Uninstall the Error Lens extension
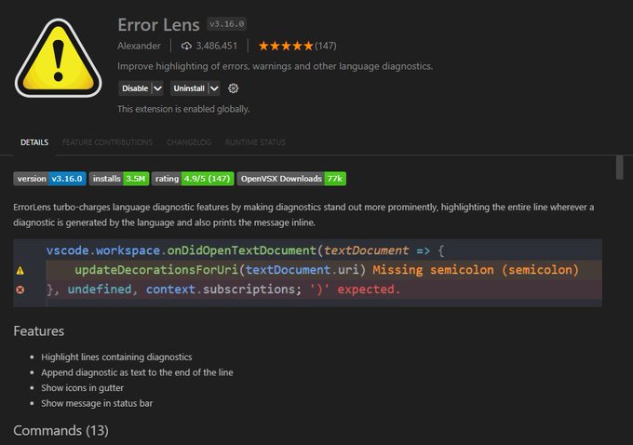Screen dimensions: 633x445 click(189, 88)
